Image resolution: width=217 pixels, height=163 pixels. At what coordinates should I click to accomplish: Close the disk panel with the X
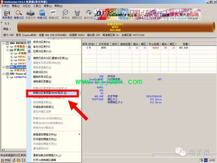click(x=1, y=22)
